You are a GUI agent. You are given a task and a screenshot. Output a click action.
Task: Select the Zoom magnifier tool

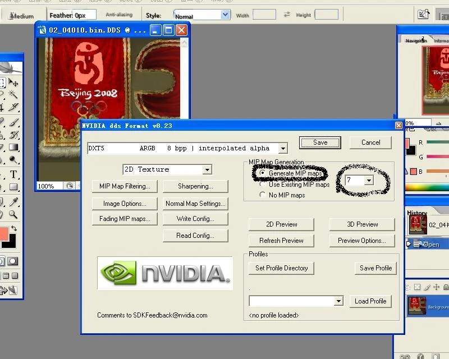(13, 214)
